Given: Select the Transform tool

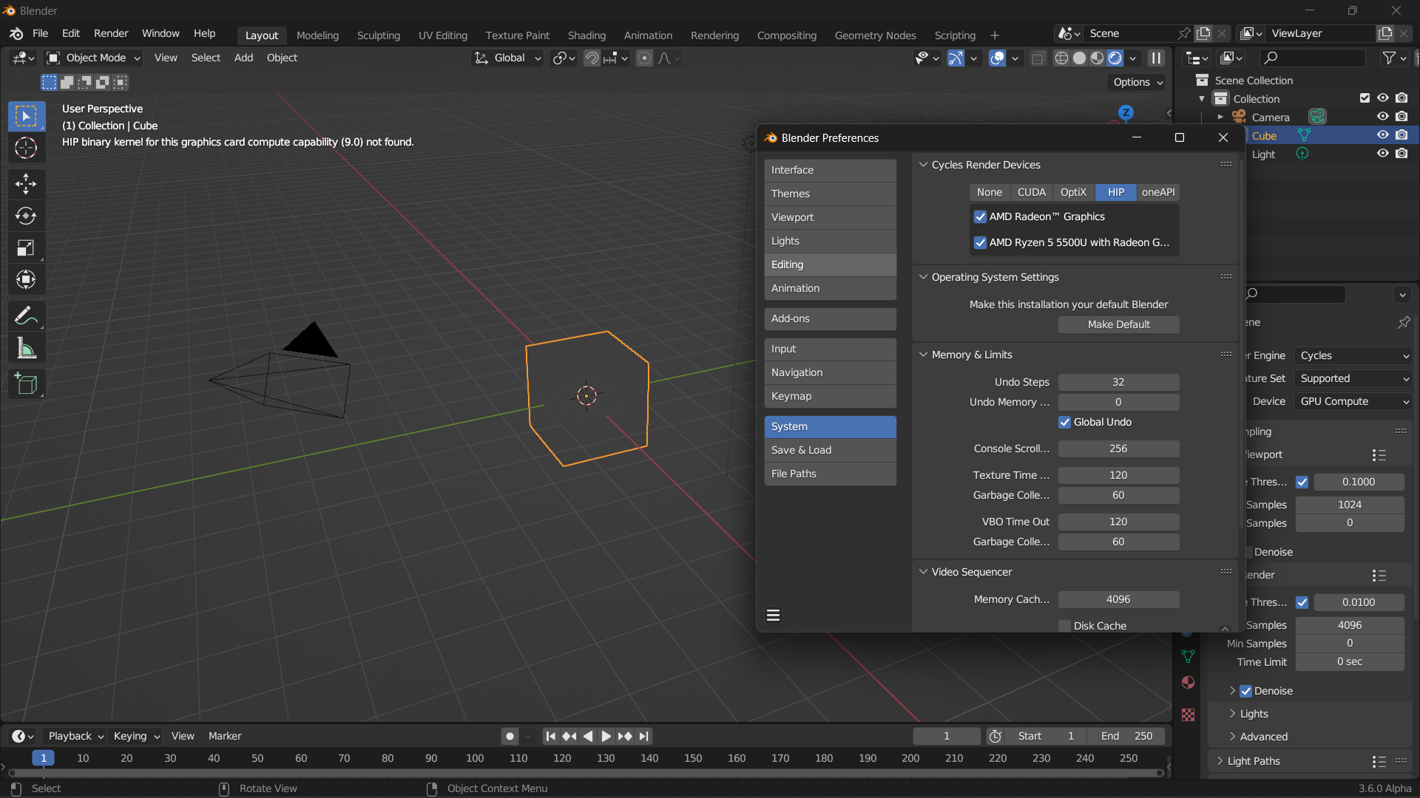Looking at the screenshot, I should click(26, 279).
